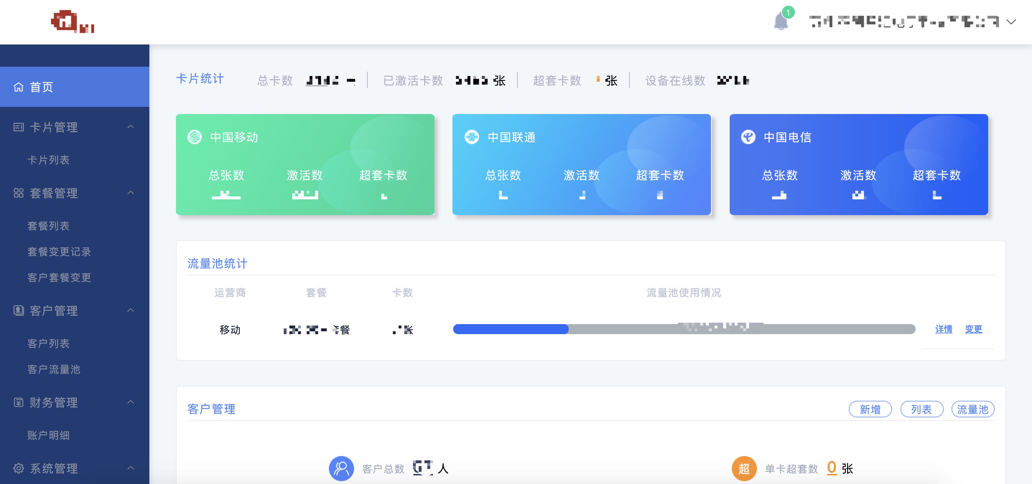1032x484 pixels.
Task: Click 总张数 in the 中国联通 card
Action: tap(503, 175)
